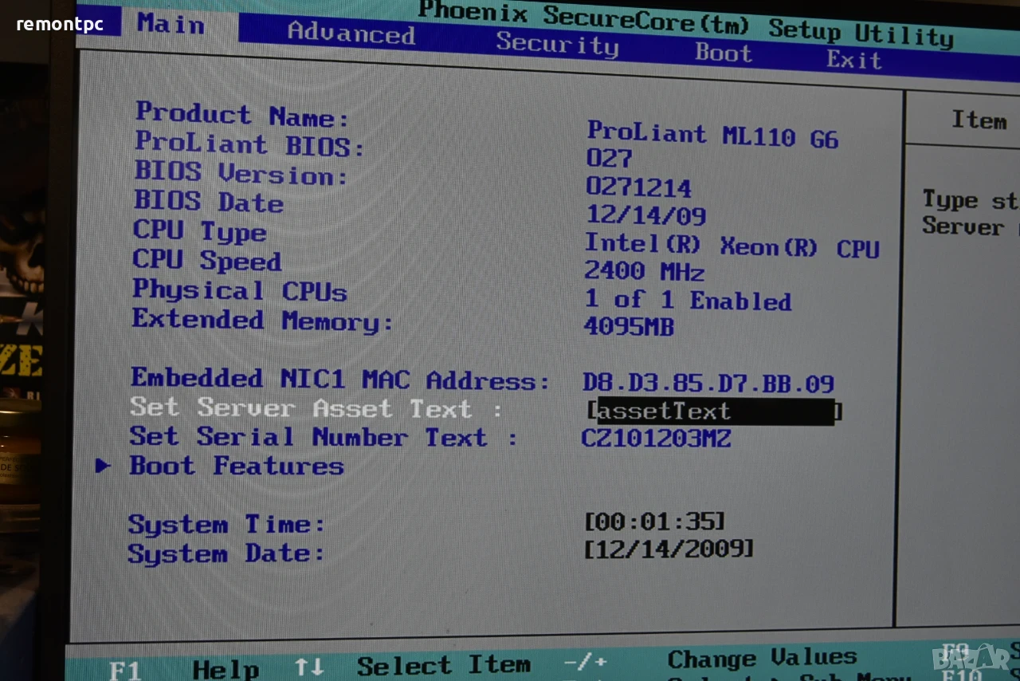The width and height of the screenshot is (1020, 681).
Task: Click the up-down arrows Select Item icon
Action: (x=309, y=666)
